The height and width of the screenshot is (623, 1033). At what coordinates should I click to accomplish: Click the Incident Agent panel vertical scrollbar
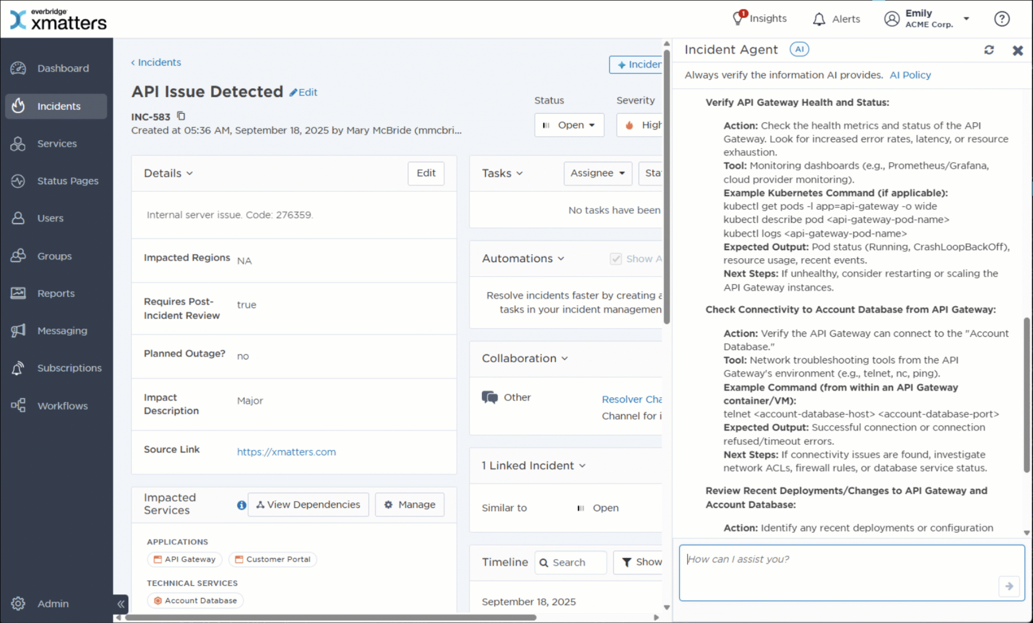click(x=1026, y=395)
